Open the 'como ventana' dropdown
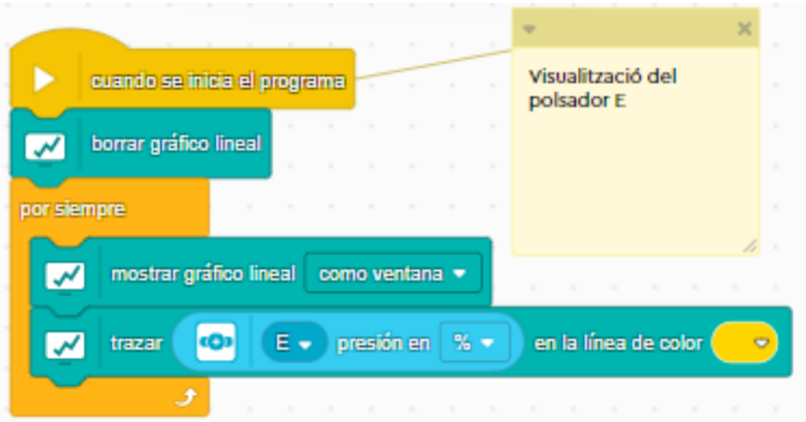The height and width of the screenshot is (422, 806). click(x=392, y=274)
